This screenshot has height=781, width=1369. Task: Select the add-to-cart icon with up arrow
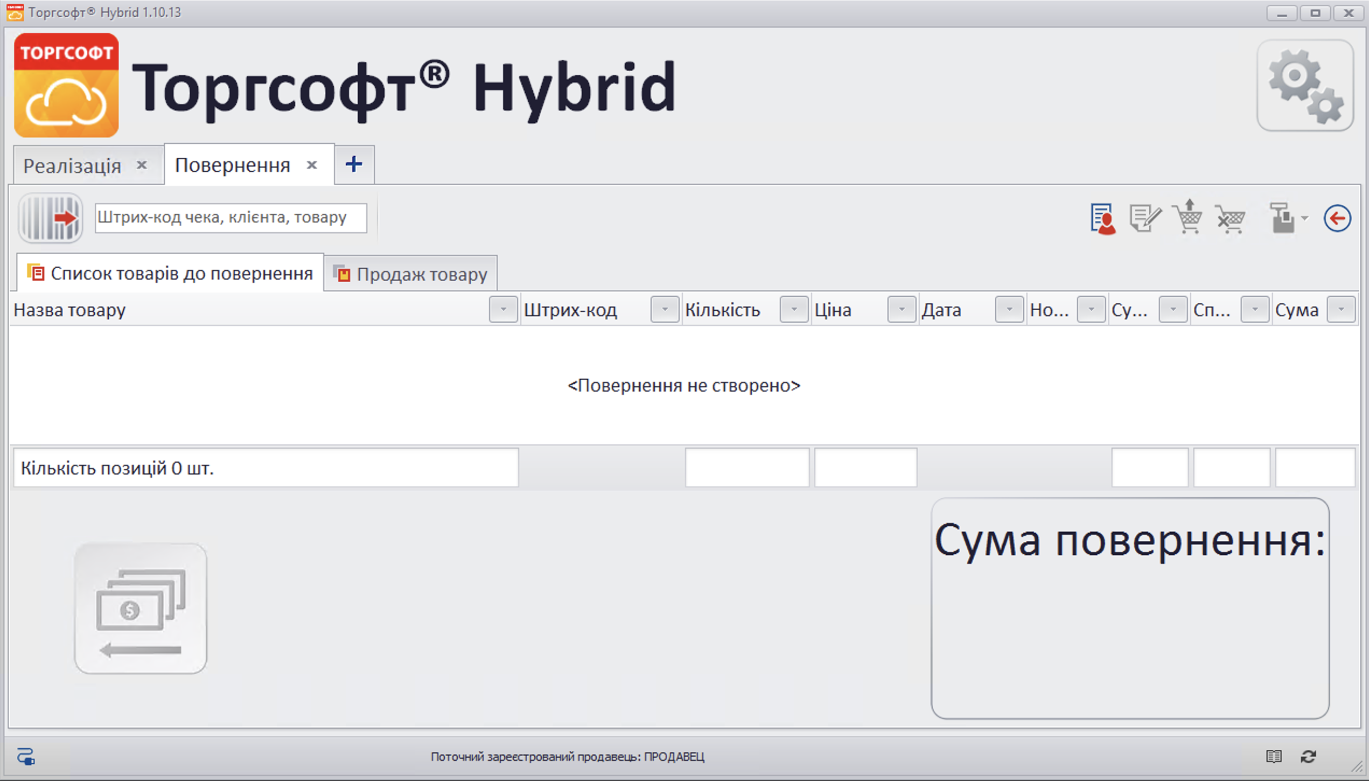(1186, 218)
